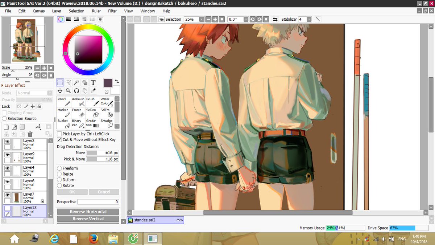Select the Resize transform option
This screenshot has height=245, width=435.
pyautogui.click(x=59, y=174)
